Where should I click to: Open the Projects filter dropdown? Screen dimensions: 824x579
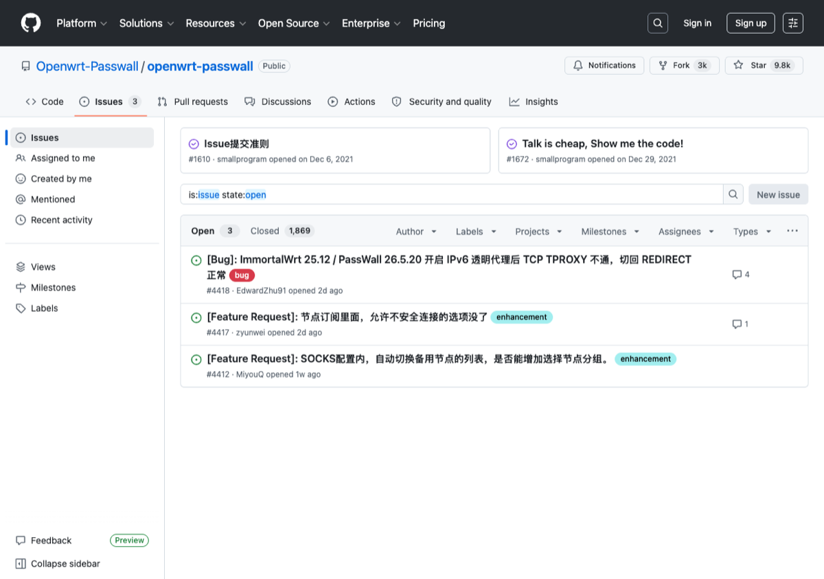[x=538, y=231]
